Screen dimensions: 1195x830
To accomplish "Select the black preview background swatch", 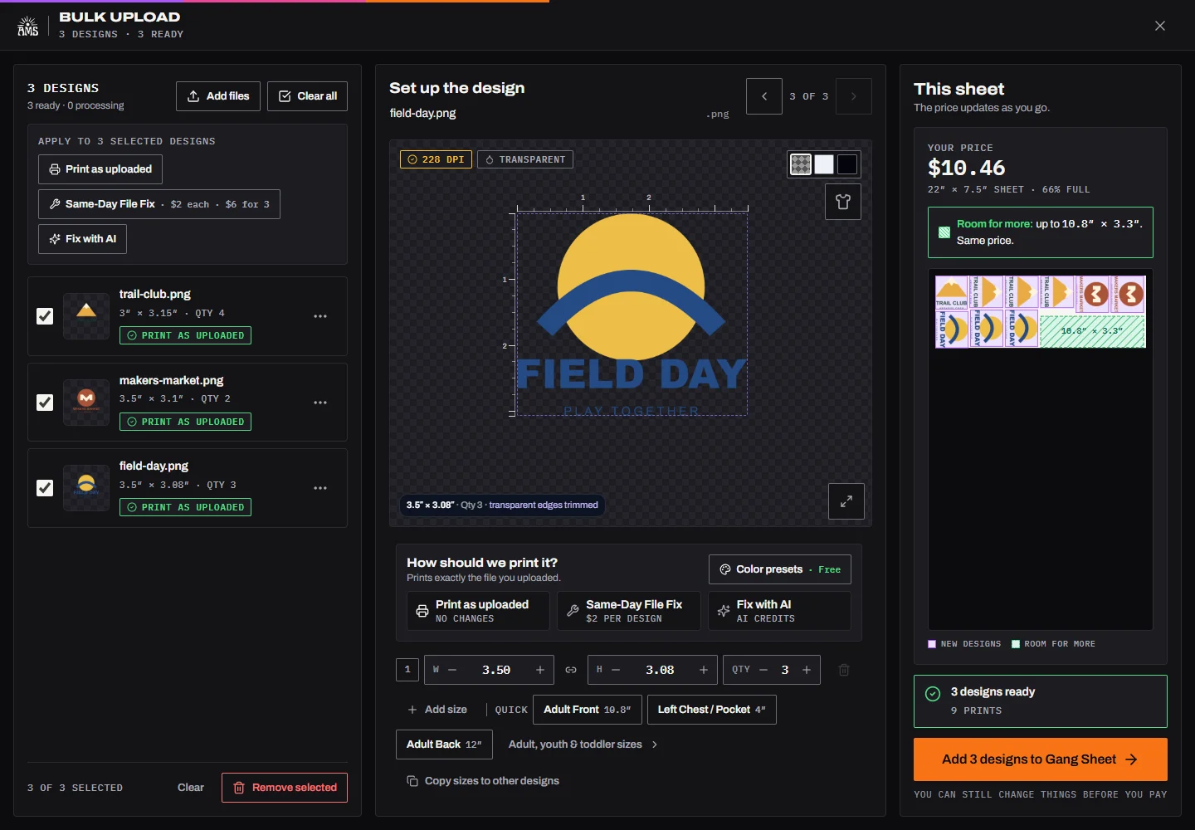I will pos(847,164).
